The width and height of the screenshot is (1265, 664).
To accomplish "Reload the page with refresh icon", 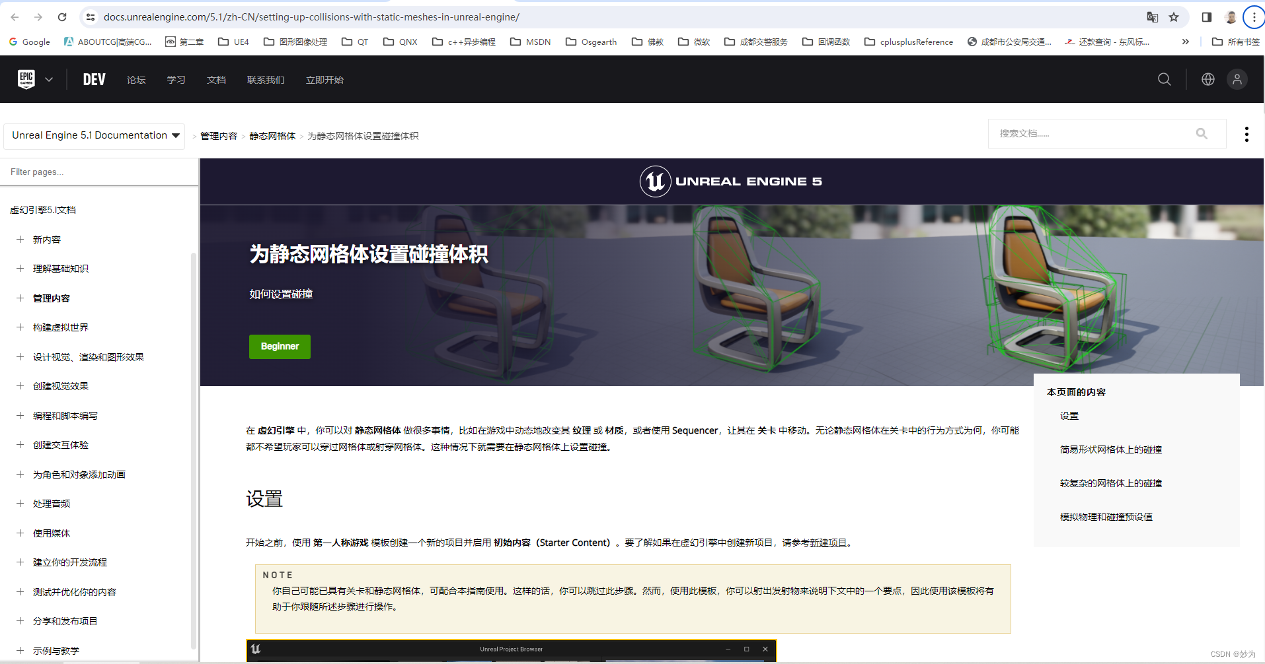I will [x=62, y=17].
